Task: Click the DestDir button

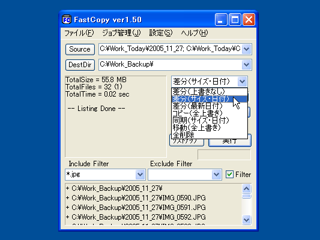Action: [80, 65]
